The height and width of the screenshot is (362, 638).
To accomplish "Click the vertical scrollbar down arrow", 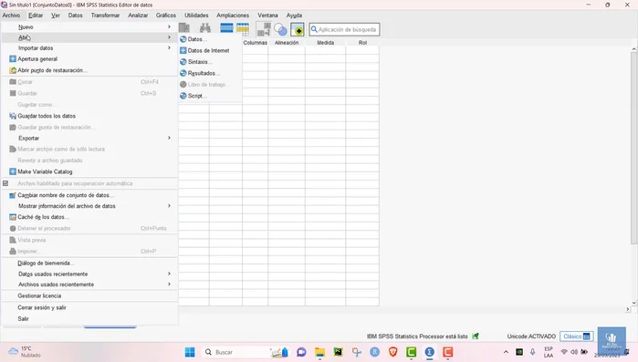I will pos(634,303).
